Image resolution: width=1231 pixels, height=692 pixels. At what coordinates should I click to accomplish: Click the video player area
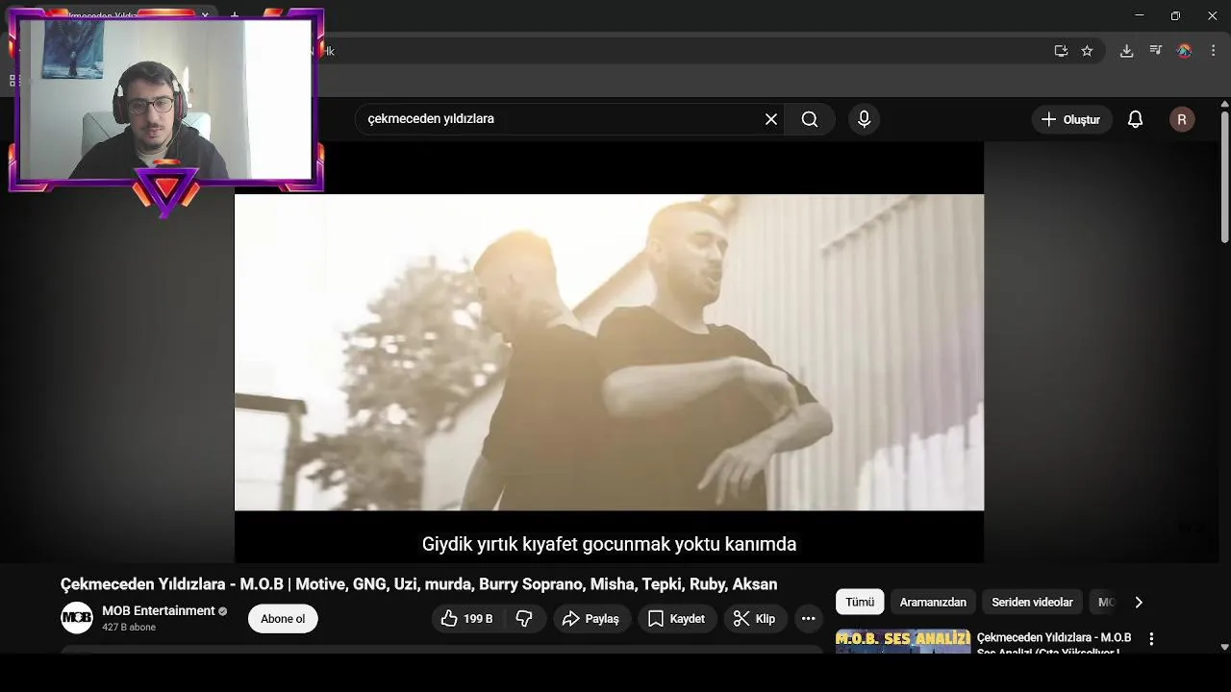point(609,352)
